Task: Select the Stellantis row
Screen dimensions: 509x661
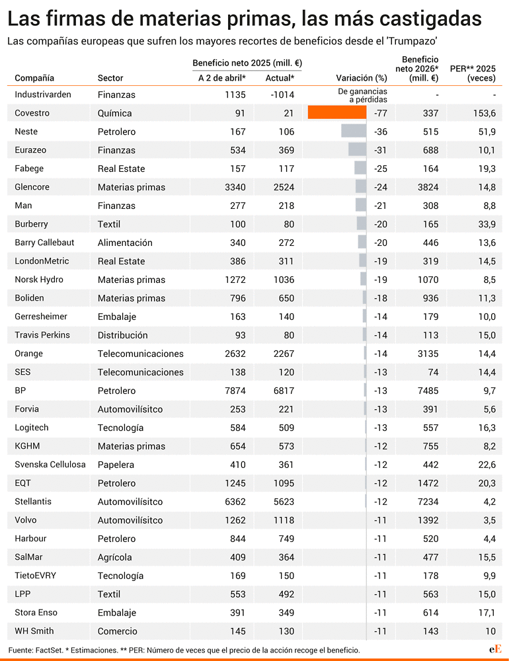Action: pyautogui.click(x=255, y=502)
